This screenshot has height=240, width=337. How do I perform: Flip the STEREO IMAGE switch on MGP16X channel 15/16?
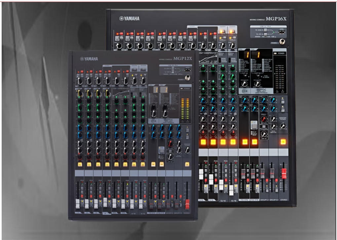coord(230,60)
